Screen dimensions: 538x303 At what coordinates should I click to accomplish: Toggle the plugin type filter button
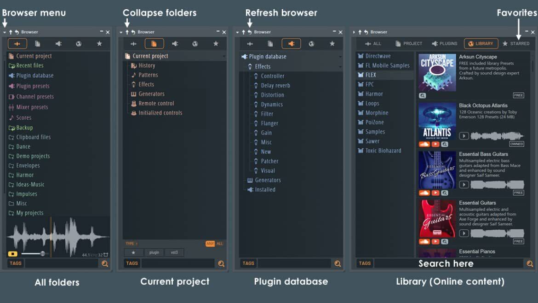point(154,252)
